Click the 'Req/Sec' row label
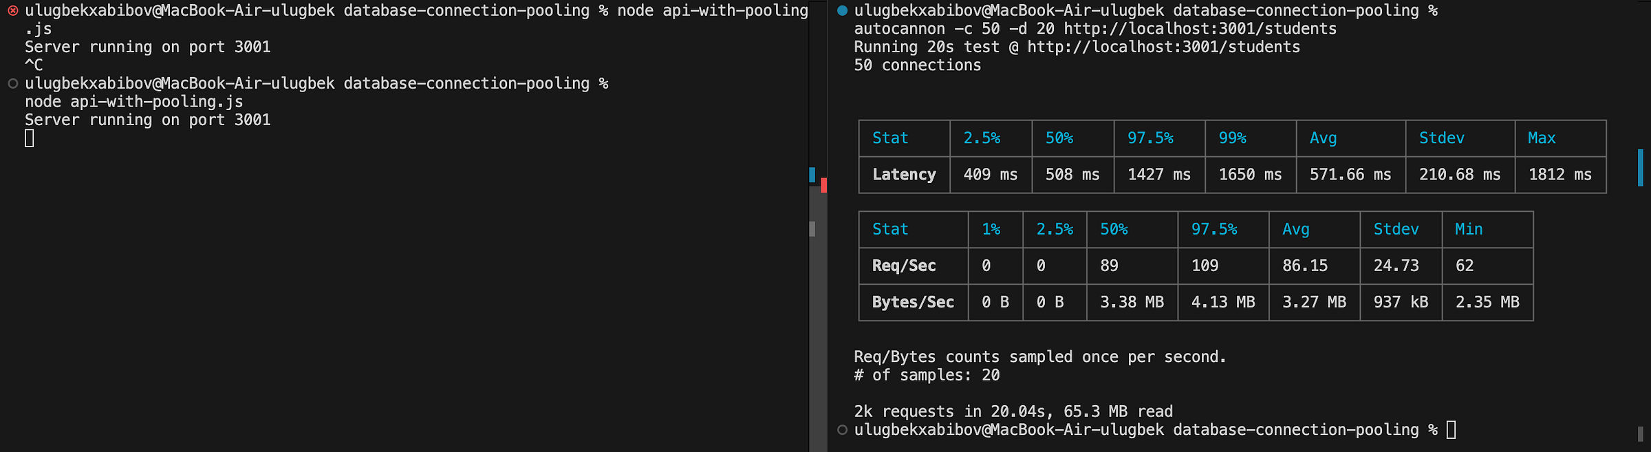Image resolution: width=1651 pixels, height=452 pixels. pos(904,266)
